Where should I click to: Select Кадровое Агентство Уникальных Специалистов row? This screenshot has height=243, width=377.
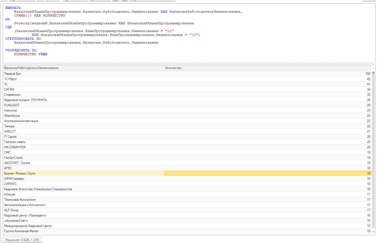coord(187,189)
